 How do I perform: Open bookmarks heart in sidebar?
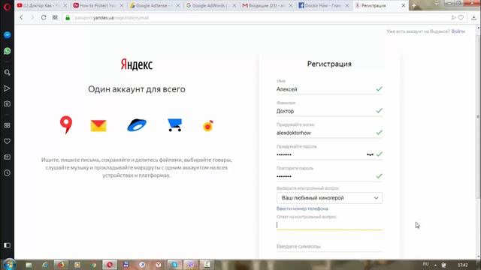click(7, 141)
